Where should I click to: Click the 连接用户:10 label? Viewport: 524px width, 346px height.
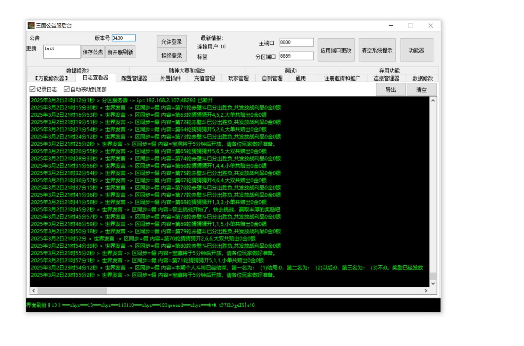click(211, 47)
